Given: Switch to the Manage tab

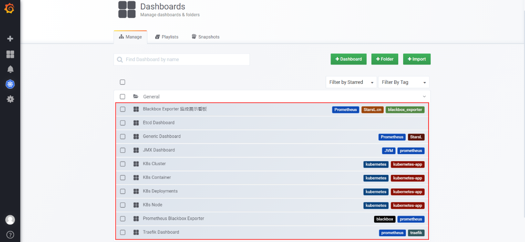Looking at the screenshot, I should [130, 37].
